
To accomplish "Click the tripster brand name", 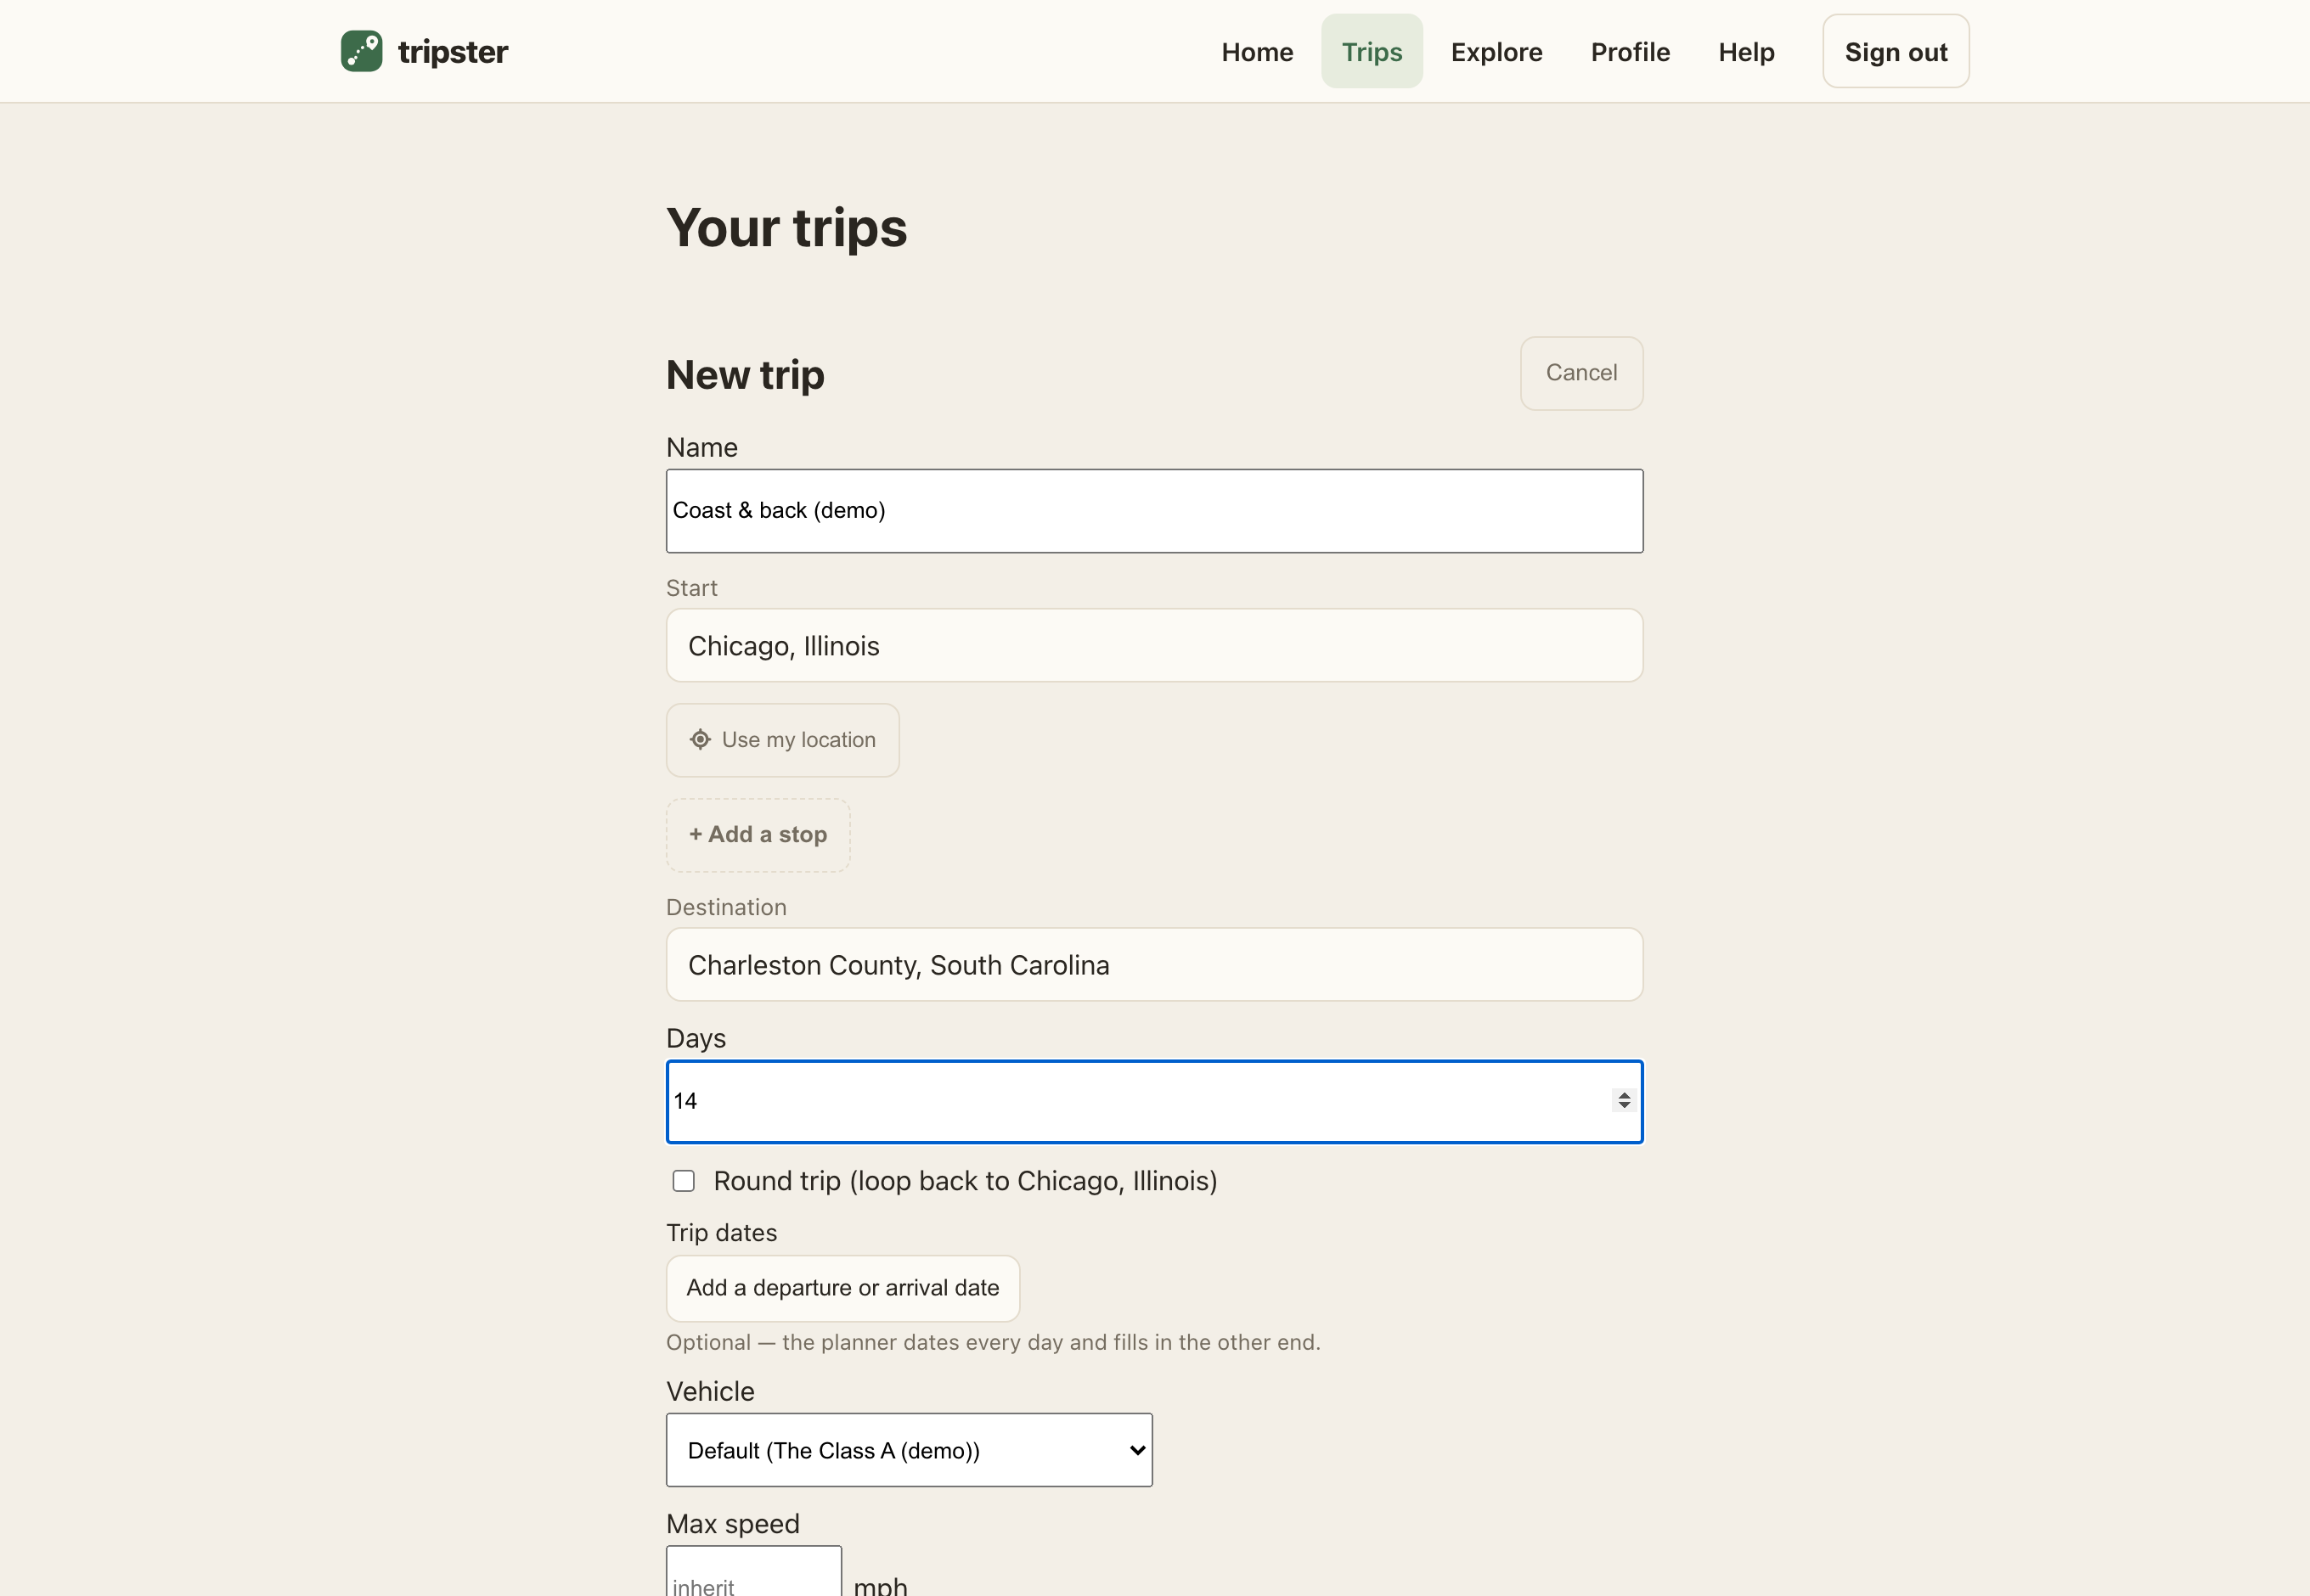I will click(x=452, y=51).
